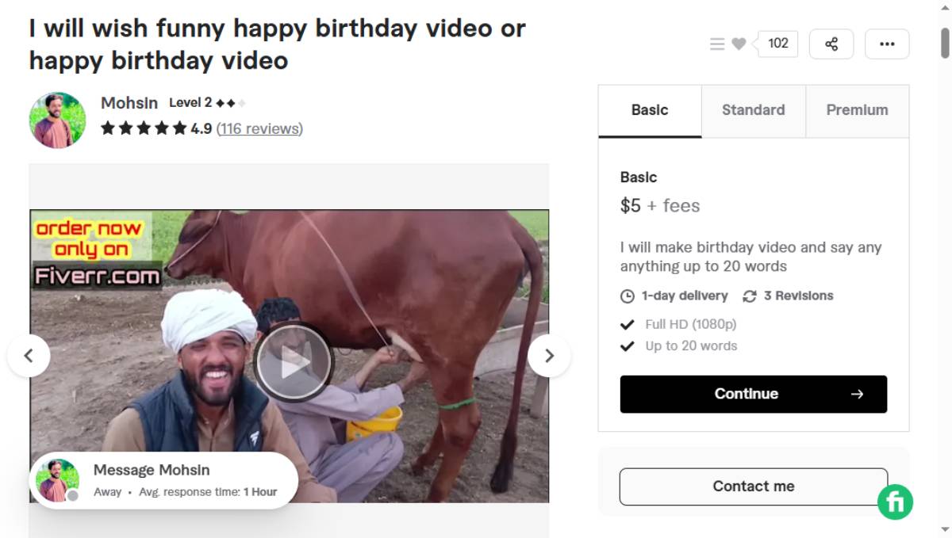Open the more options ellipsis menu
The width and height of the screenshot is (952, 538).
[x=887, y=44]
